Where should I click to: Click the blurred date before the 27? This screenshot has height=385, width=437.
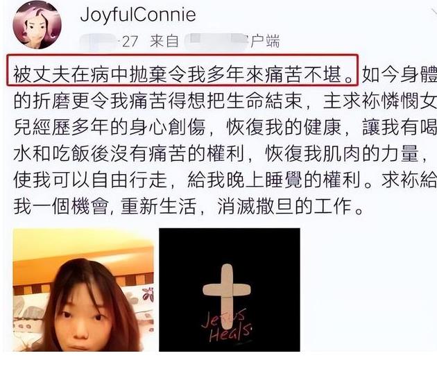coord(101,42)
